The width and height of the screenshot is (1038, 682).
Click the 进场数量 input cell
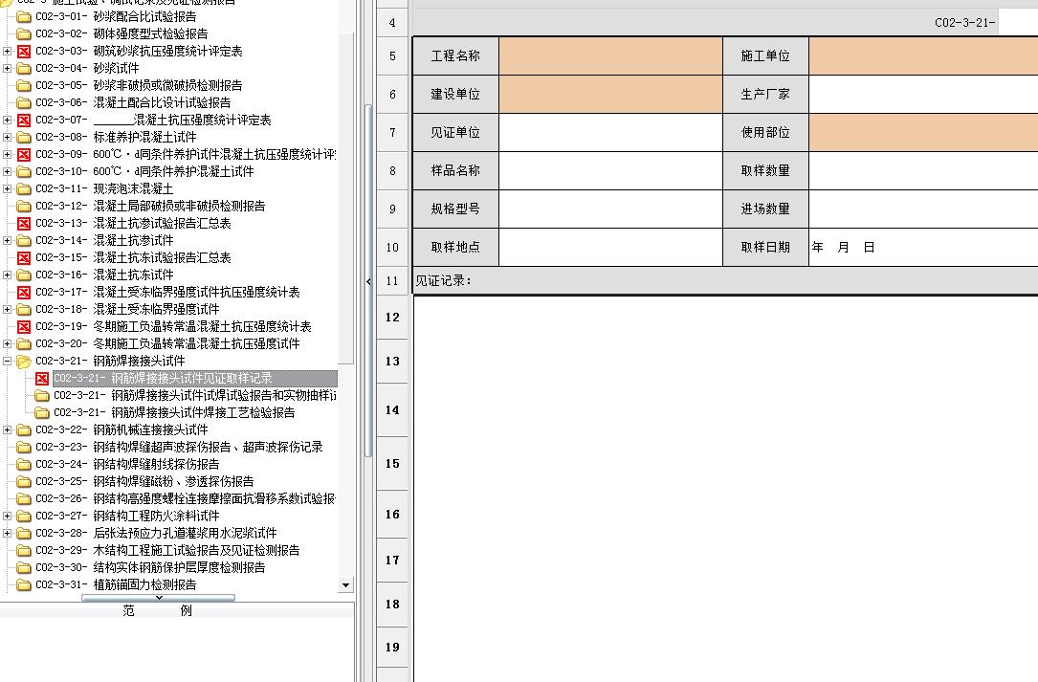[x=923, y=209]
